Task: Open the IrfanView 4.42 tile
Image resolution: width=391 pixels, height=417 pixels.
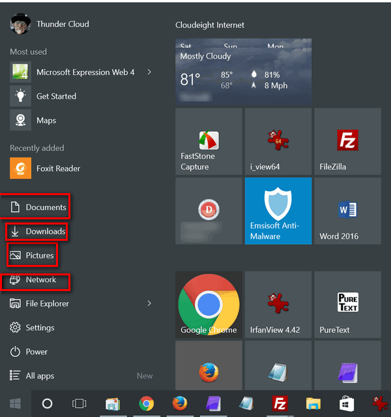Action: [278, 305]
